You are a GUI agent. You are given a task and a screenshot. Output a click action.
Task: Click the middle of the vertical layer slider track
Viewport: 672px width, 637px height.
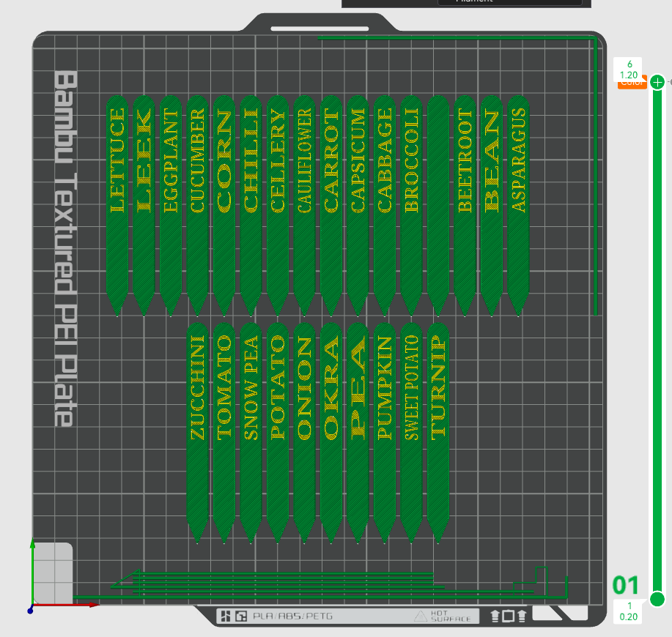click(657, 340)
